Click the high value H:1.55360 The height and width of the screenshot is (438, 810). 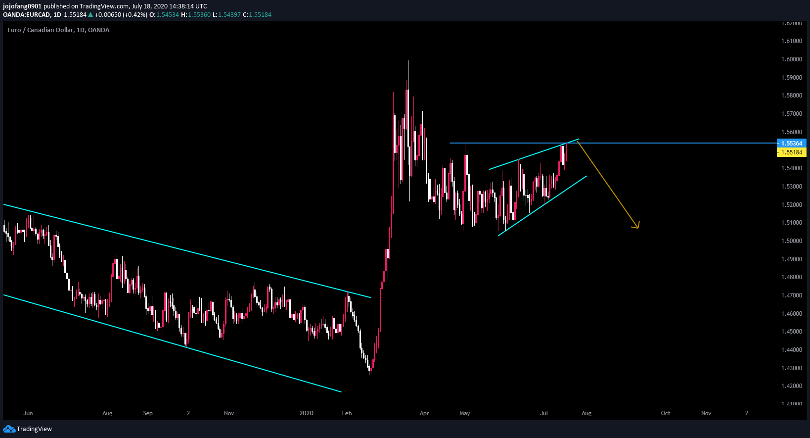[x=196, y=14]
